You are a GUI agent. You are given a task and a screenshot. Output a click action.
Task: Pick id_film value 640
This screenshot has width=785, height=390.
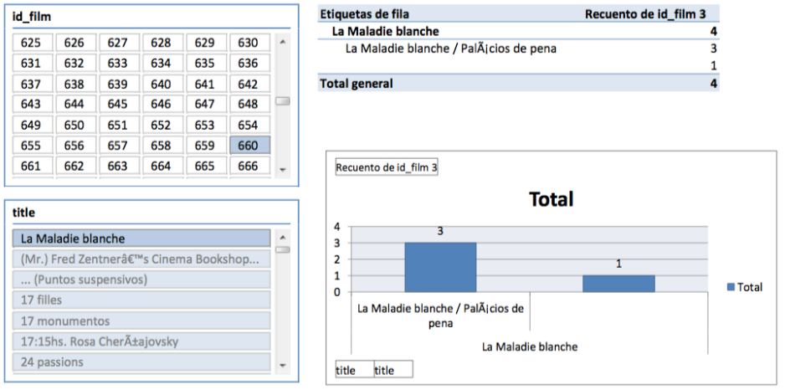(163, 84)
